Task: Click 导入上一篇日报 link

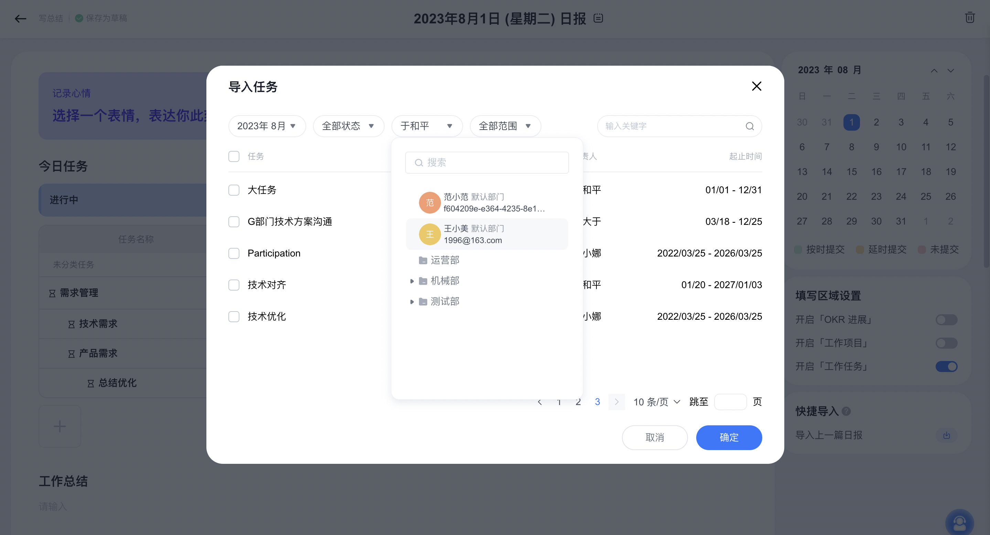Action: [829, 435]
